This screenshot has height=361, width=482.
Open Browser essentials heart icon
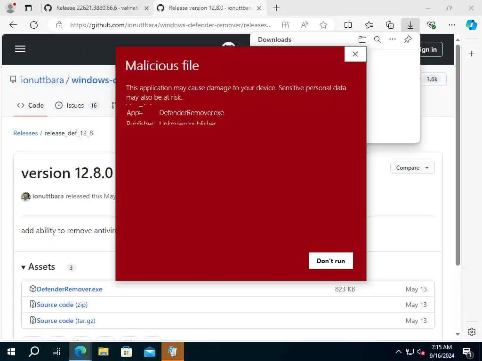[x=431, y=25]
